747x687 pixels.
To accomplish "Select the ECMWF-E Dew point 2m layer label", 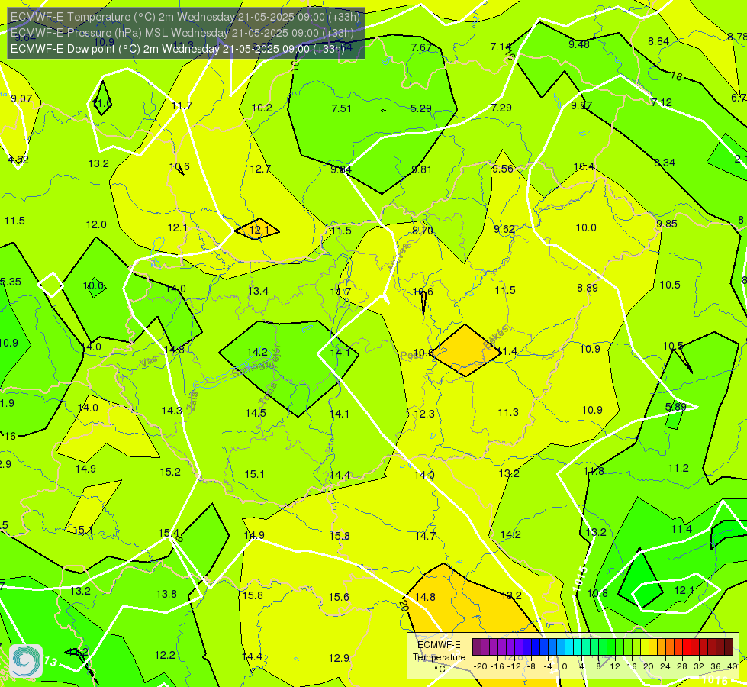I will (177, 49).
